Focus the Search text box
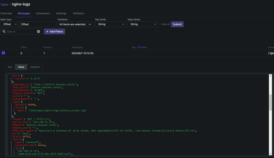Image resolution: width=274 pixels, height=158 pixels. [x=21, y=31]
